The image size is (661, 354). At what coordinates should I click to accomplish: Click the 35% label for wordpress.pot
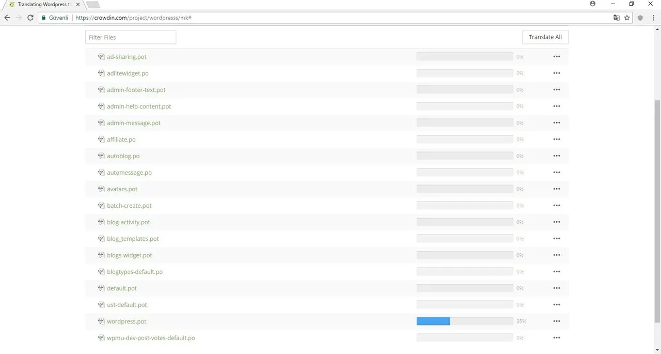click(x=521, y=321)
